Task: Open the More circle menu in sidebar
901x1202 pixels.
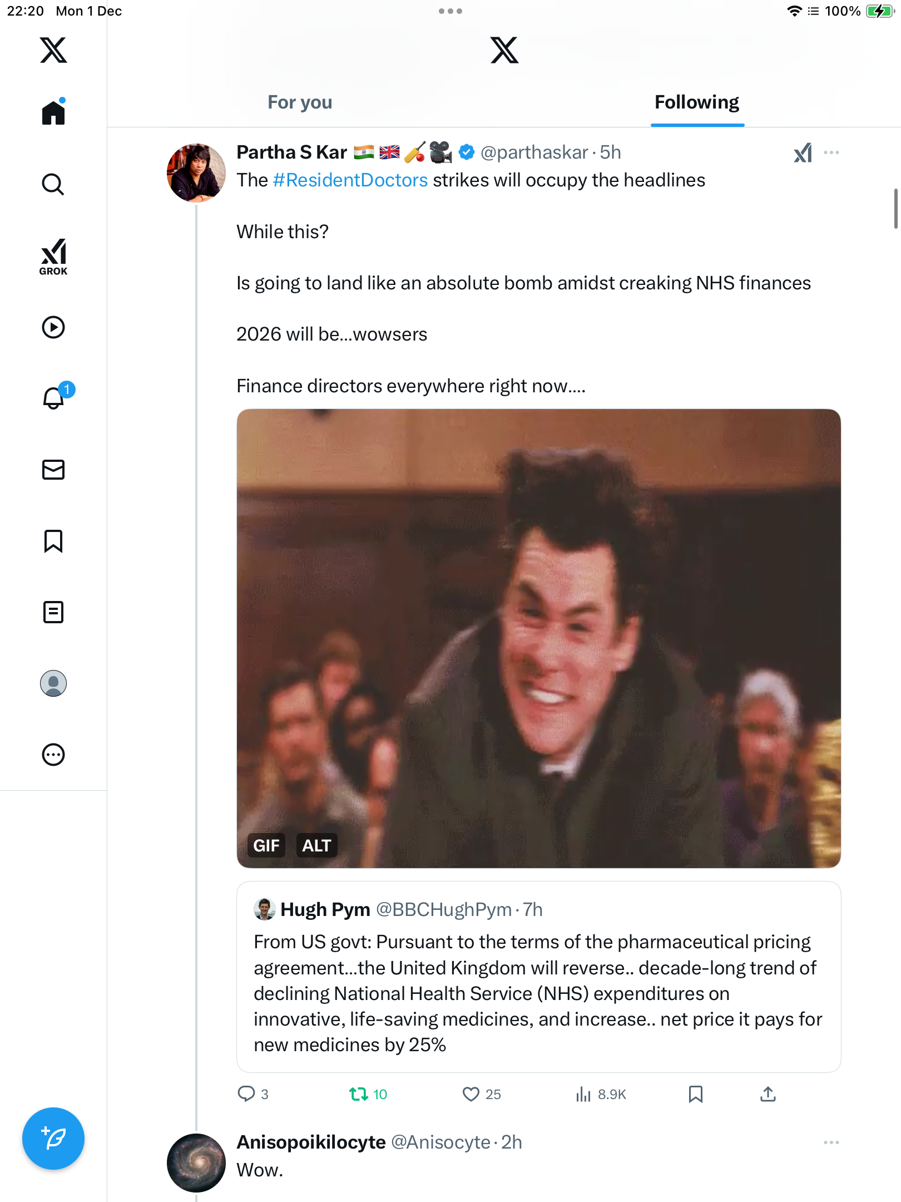Action: tap(53, 755)
